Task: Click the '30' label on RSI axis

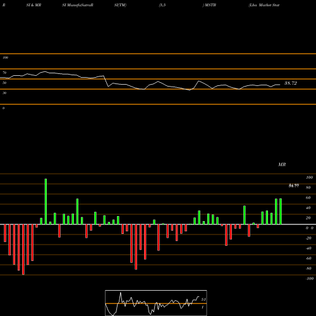Action: pyautogui.click(x=4, y=93)
